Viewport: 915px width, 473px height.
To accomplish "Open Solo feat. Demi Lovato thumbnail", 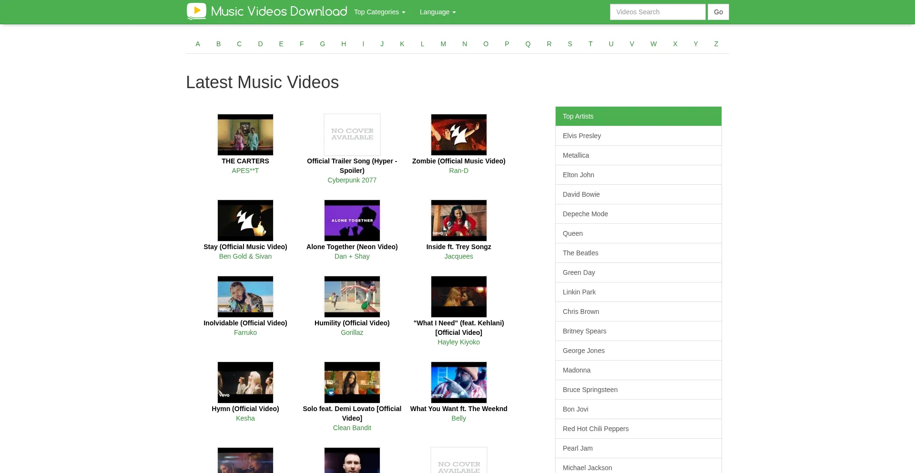I will point(352,382).
